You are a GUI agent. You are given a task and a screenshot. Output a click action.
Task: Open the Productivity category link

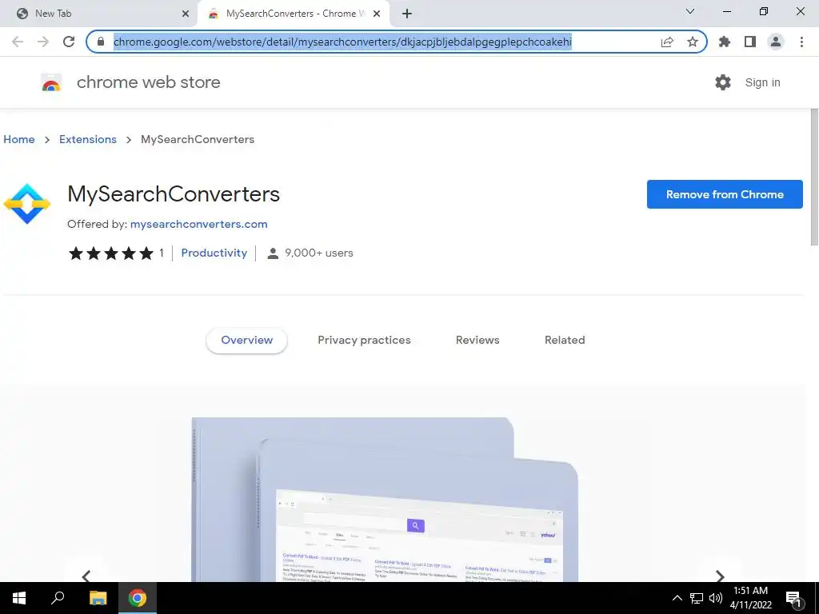(x=214, y=253)
